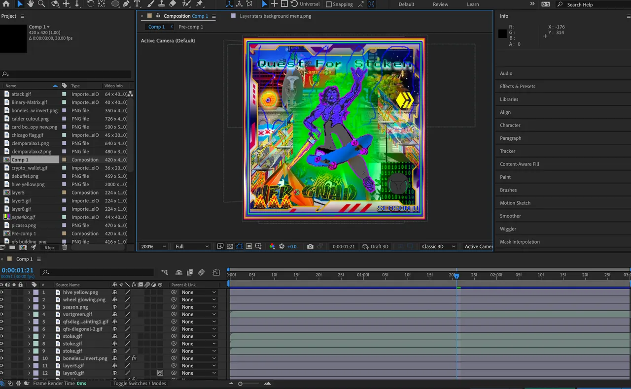Expand the hive yellow.png layer properties
The width and height of the screenshot is (631, 389).
29,292
